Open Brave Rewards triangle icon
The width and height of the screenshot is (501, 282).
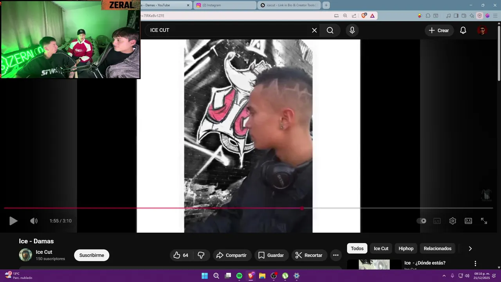(x=372, y=16)
